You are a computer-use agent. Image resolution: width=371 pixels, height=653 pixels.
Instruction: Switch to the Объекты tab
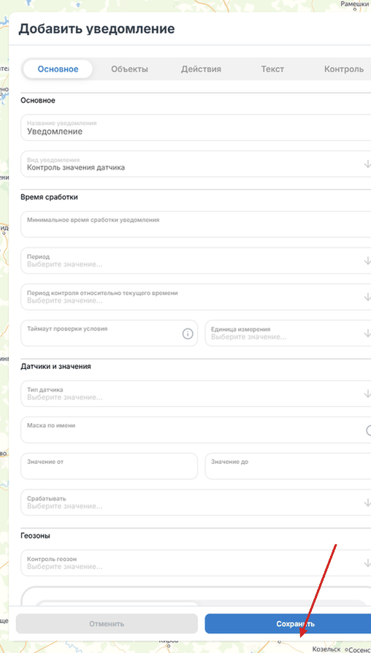pos(129,69)
